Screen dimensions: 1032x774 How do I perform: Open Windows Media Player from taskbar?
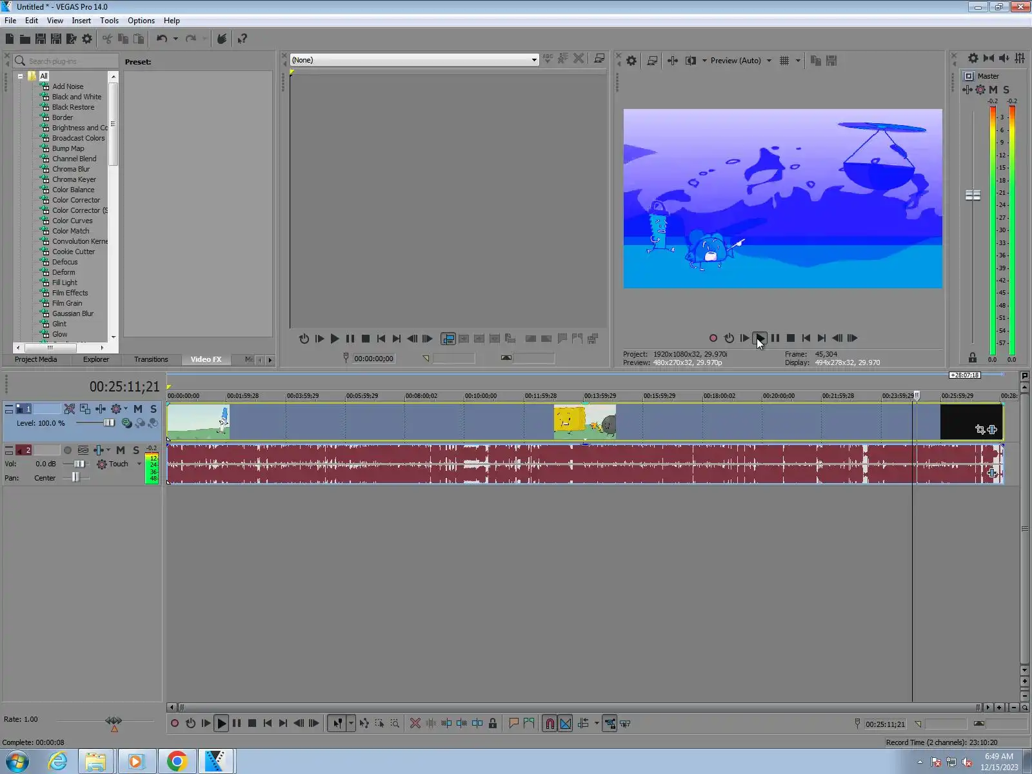click(136, 762)
